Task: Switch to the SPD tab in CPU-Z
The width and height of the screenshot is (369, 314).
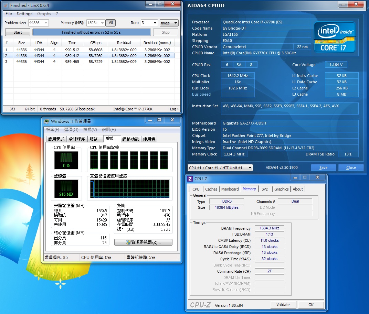Action: (265, 189)
